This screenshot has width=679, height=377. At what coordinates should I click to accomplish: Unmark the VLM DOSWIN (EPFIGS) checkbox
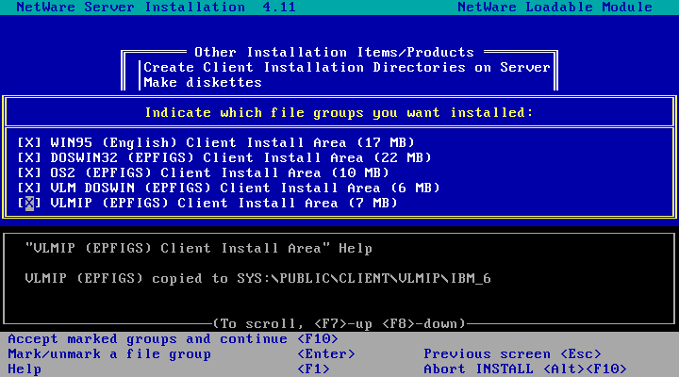coord(29,188)
